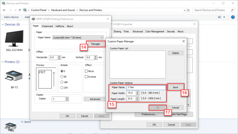Click OK in LPQ80 Properties window
238x134 pixels.
coord(154,125)
